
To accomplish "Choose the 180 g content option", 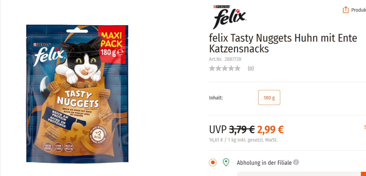I will [269, 97].
